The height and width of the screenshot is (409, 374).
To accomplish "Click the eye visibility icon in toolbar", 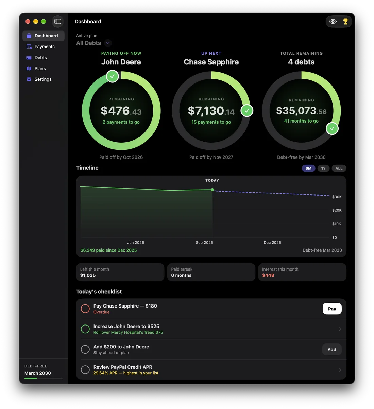I will [333, 21].
